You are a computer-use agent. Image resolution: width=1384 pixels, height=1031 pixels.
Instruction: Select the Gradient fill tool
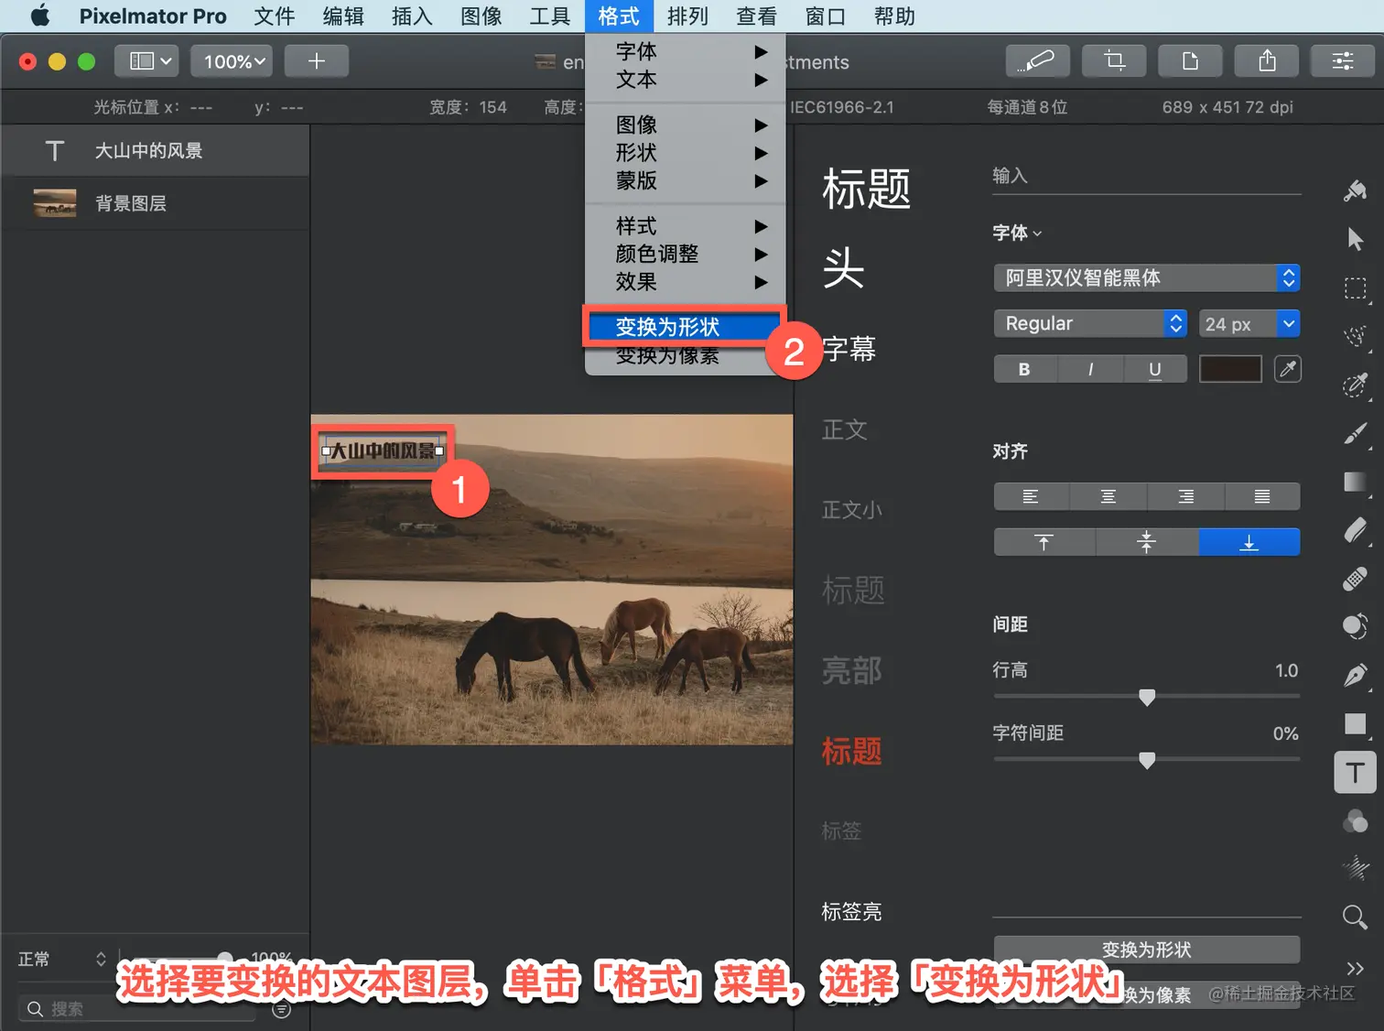pos(1356,482)
